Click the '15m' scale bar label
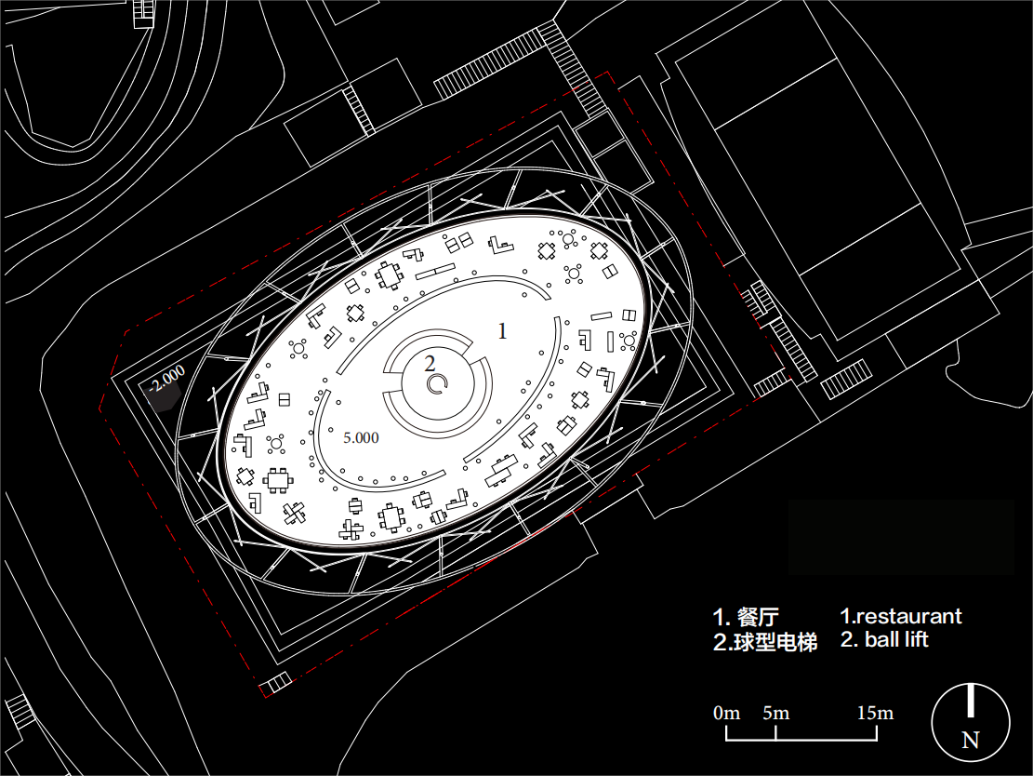Viewport: 1033px width, 776px height. [x=875, y=713]
